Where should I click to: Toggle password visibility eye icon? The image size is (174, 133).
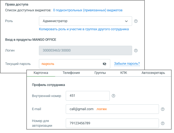pyautogui.click(x=105, y=64)
